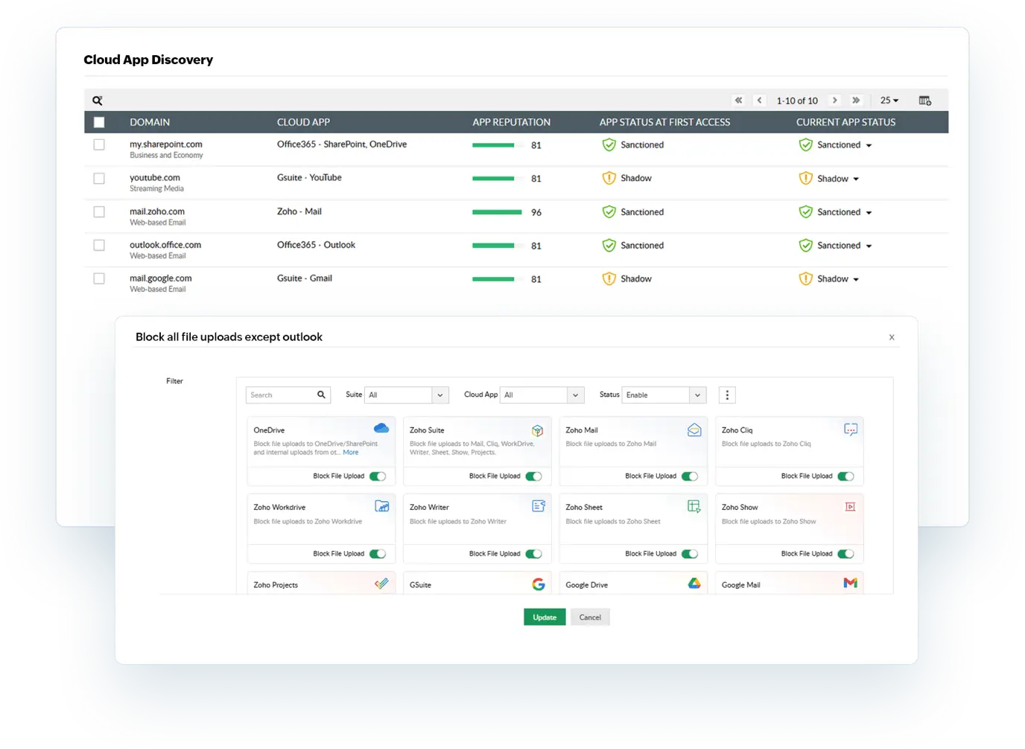Check the outlook.office.com row checkbox
1025x749 pixels.
pos(99,246)
